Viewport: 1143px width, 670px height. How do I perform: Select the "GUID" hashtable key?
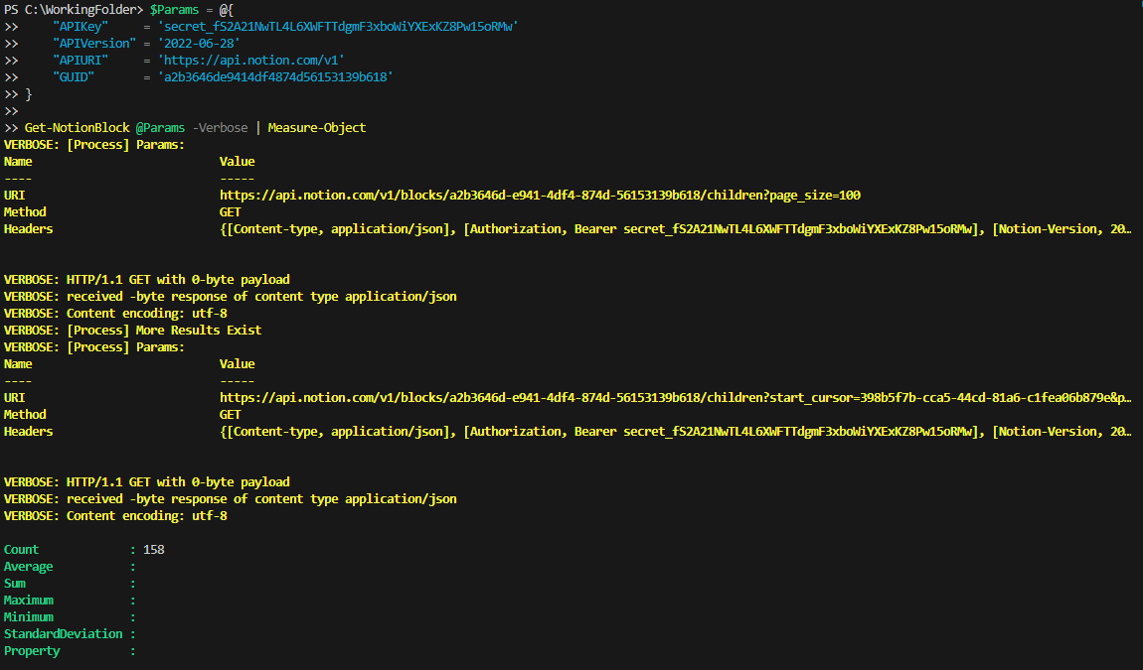point(73,77)
